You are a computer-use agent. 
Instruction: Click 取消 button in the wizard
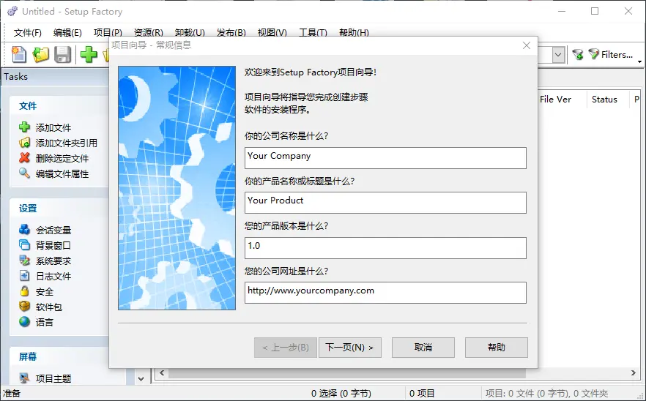pyautogui.click(x=423, y=348)
